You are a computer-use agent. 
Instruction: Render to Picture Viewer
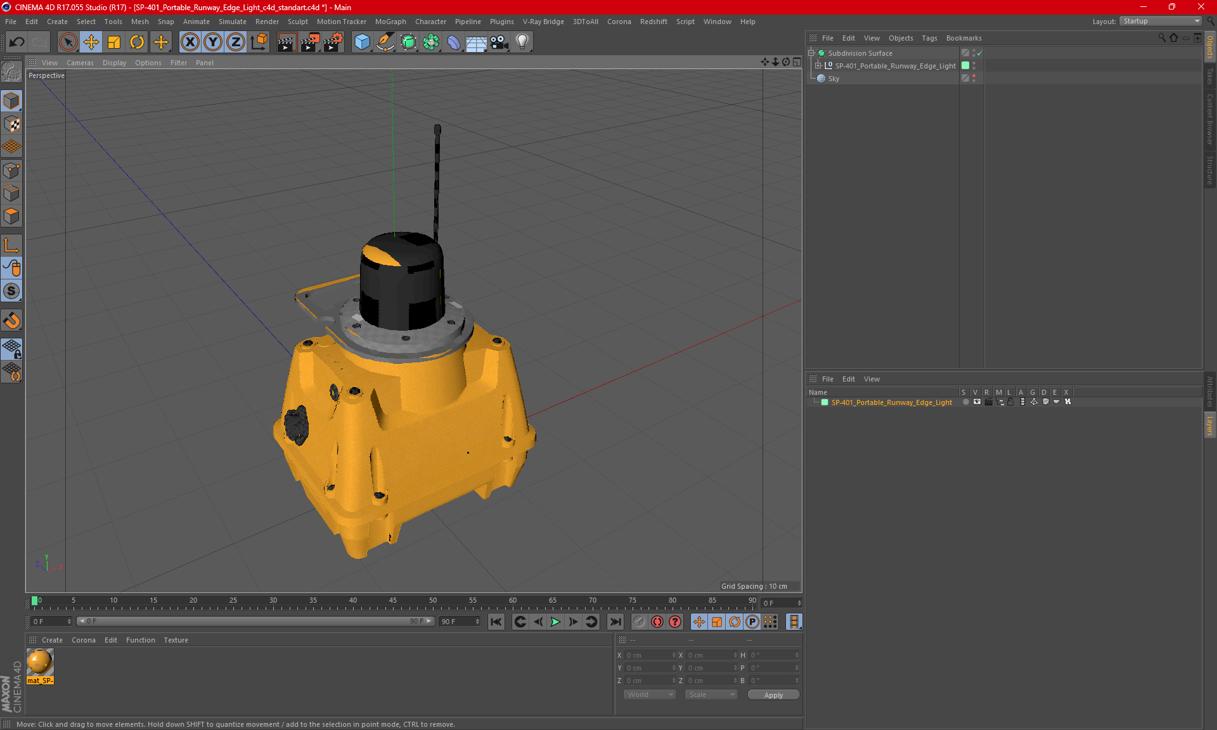tap(310, 42)
